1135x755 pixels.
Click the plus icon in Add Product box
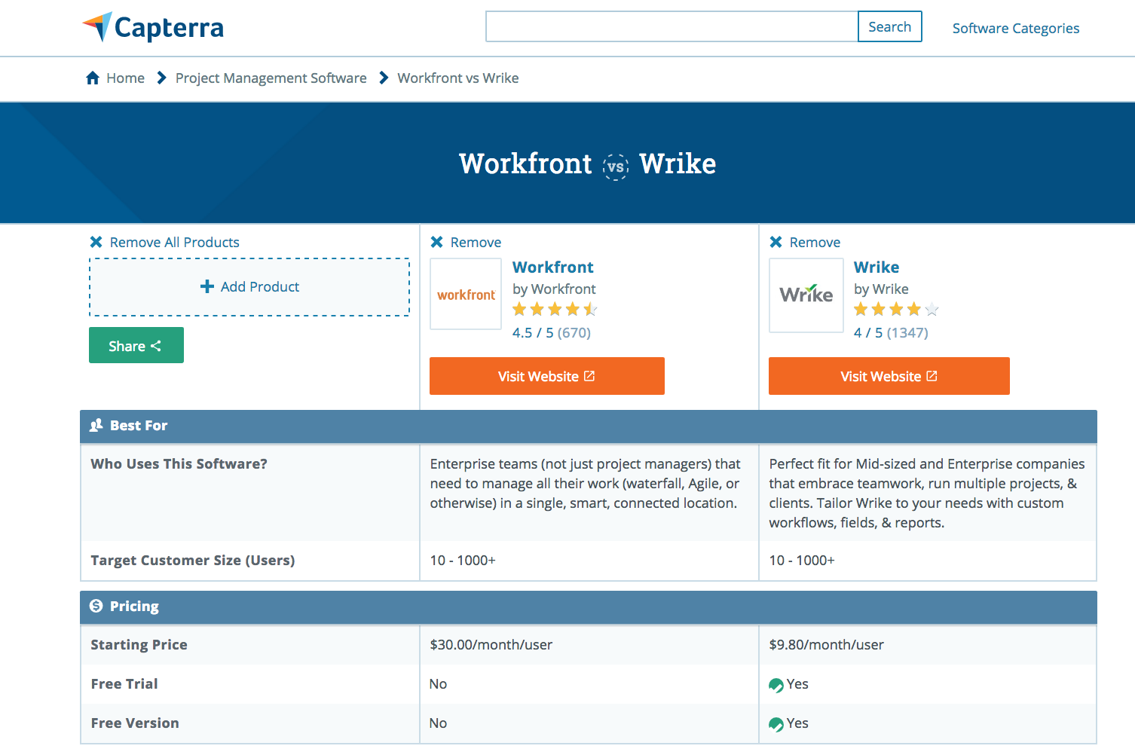click(x=207, y=286)
